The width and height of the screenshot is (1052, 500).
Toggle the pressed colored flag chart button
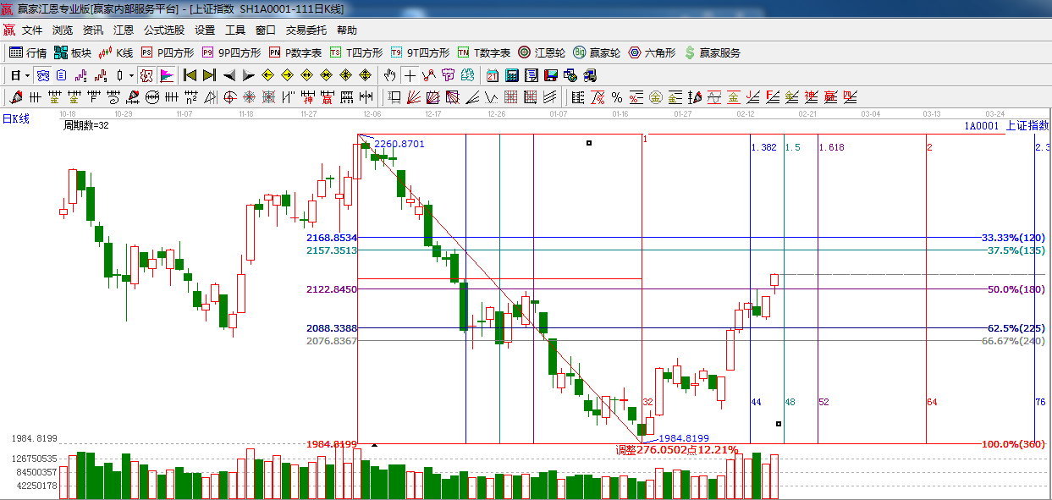166,75
